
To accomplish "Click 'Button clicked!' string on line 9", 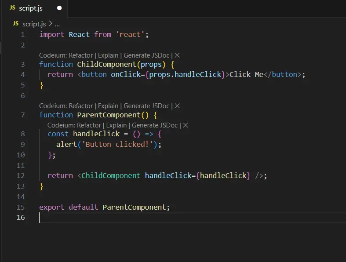I will [117, 144].
